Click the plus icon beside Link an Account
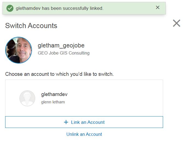Viewport: 183px width, 141px height. (x=66, y=122)
